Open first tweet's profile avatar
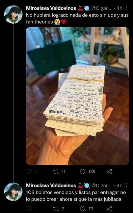The image size is (133, 213). click(x=13, y=14)
